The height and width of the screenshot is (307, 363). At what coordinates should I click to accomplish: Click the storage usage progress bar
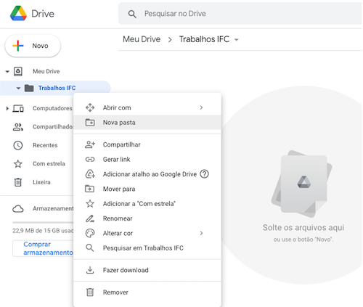point(43,222)
